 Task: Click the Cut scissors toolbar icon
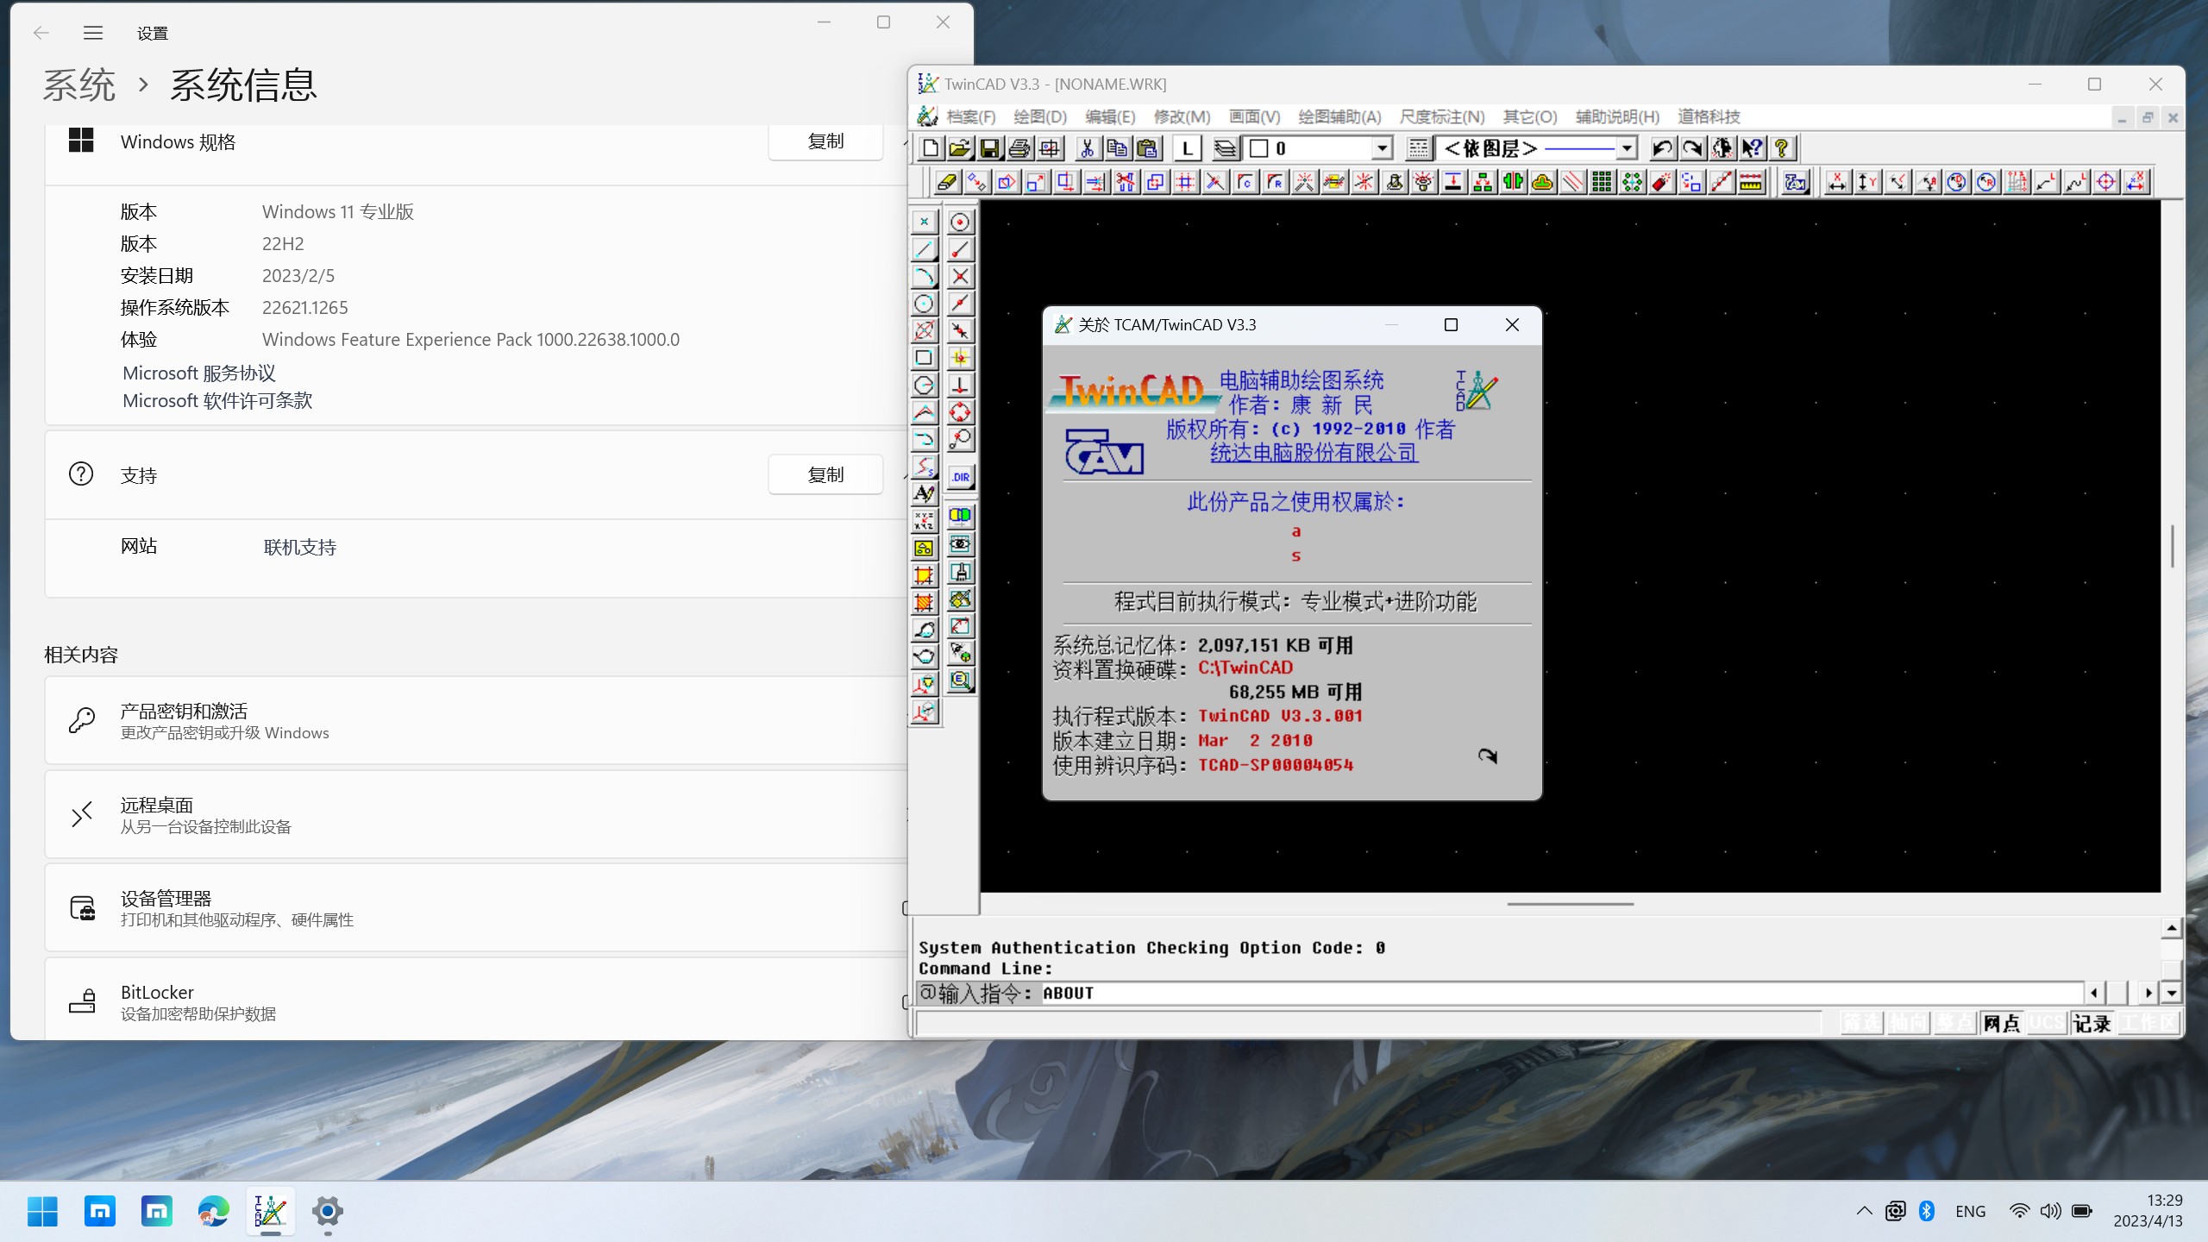[x=1087, y=148]
